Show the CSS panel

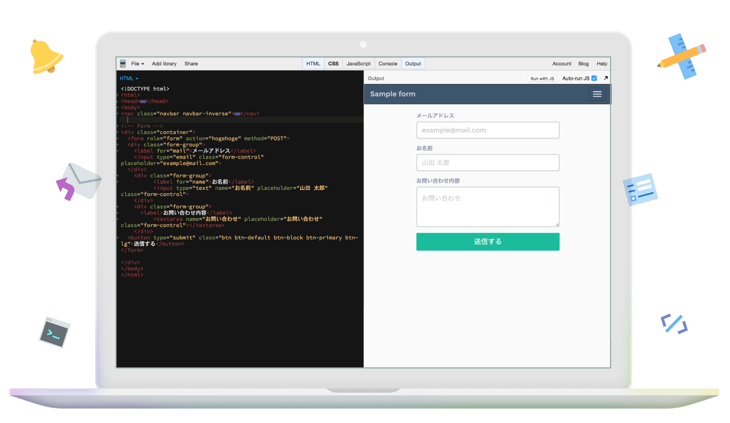click(333, 63)
